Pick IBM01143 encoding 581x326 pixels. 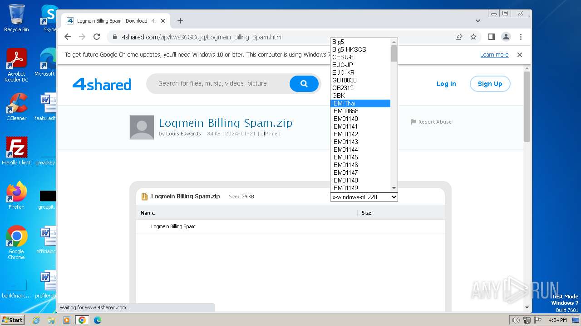(x=360, y=142)
